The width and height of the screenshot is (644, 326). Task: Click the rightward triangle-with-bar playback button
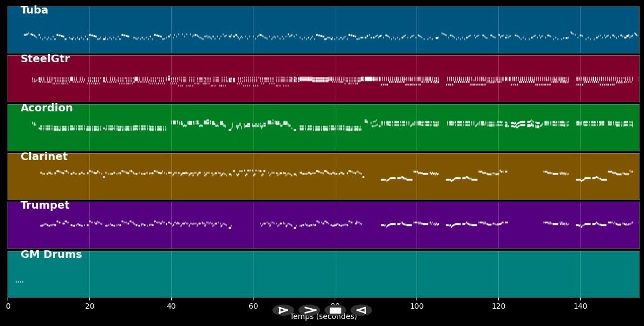(x=283, y=310)
